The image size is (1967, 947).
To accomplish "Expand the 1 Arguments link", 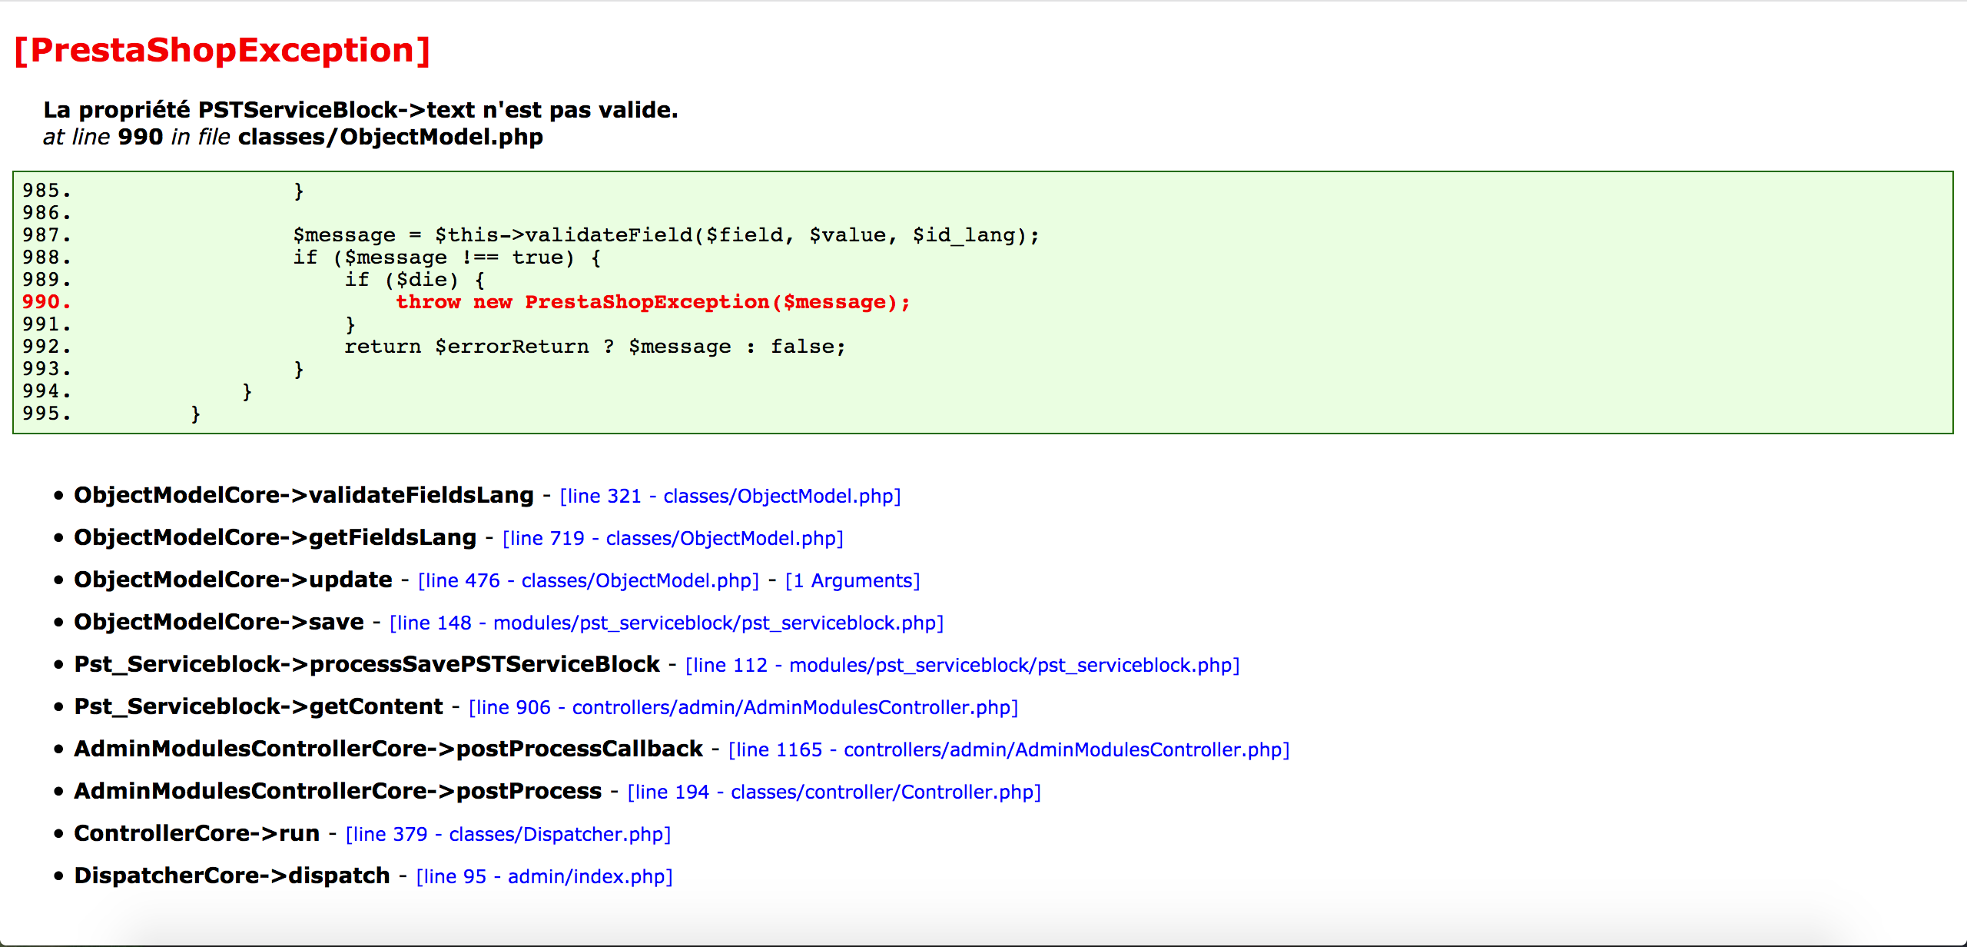I will [x=852, y=581].
